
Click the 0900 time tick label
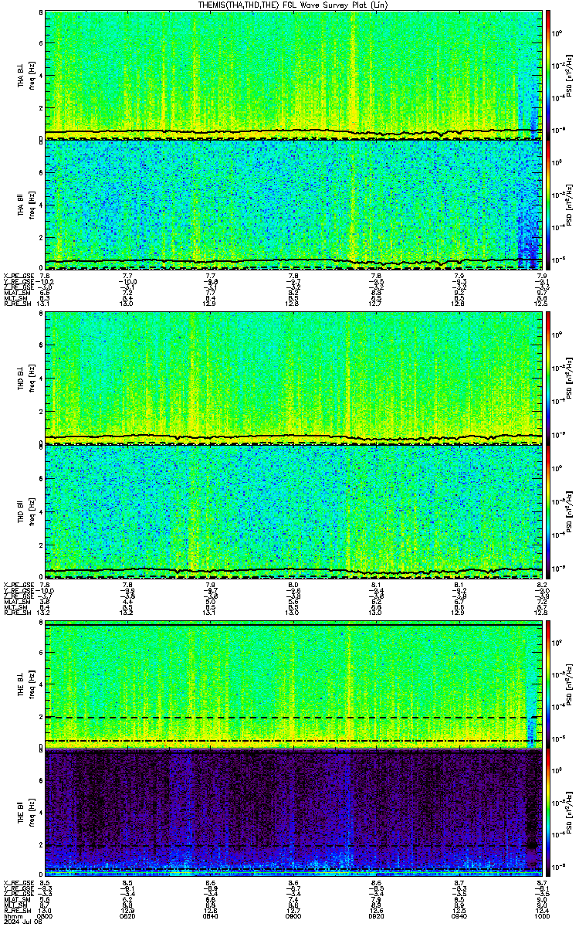point(293,917)
